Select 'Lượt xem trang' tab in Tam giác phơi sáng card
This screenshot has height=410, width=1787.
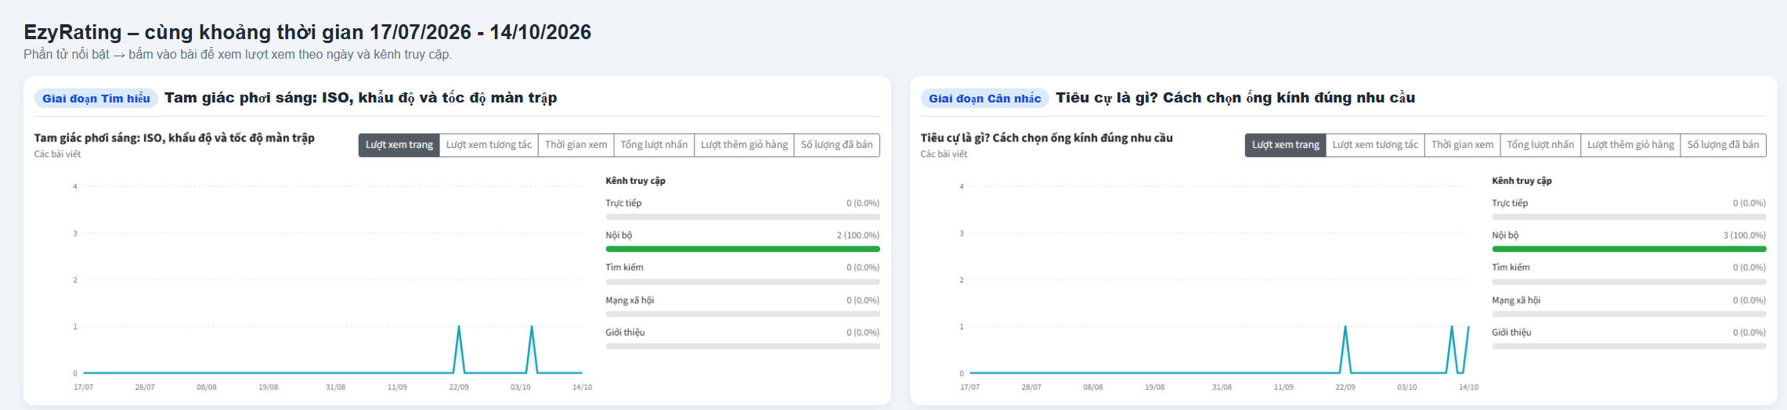tap(399, 145)
